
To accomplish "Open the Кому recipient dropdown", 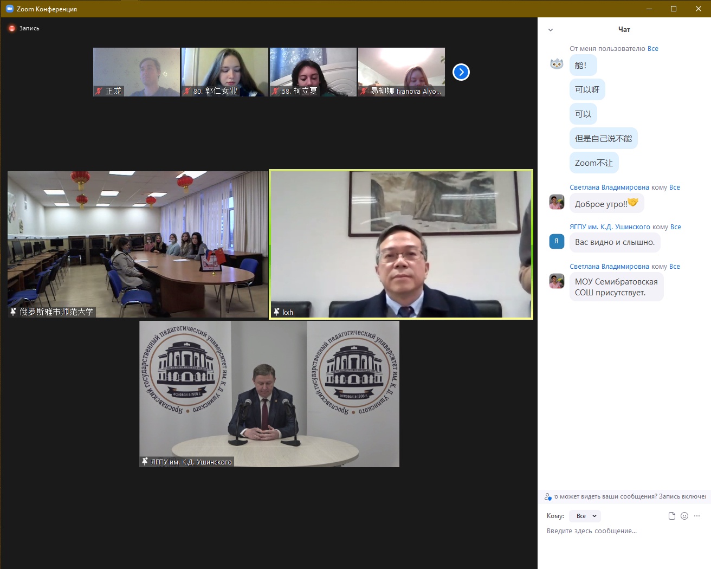I will point(585,516).
